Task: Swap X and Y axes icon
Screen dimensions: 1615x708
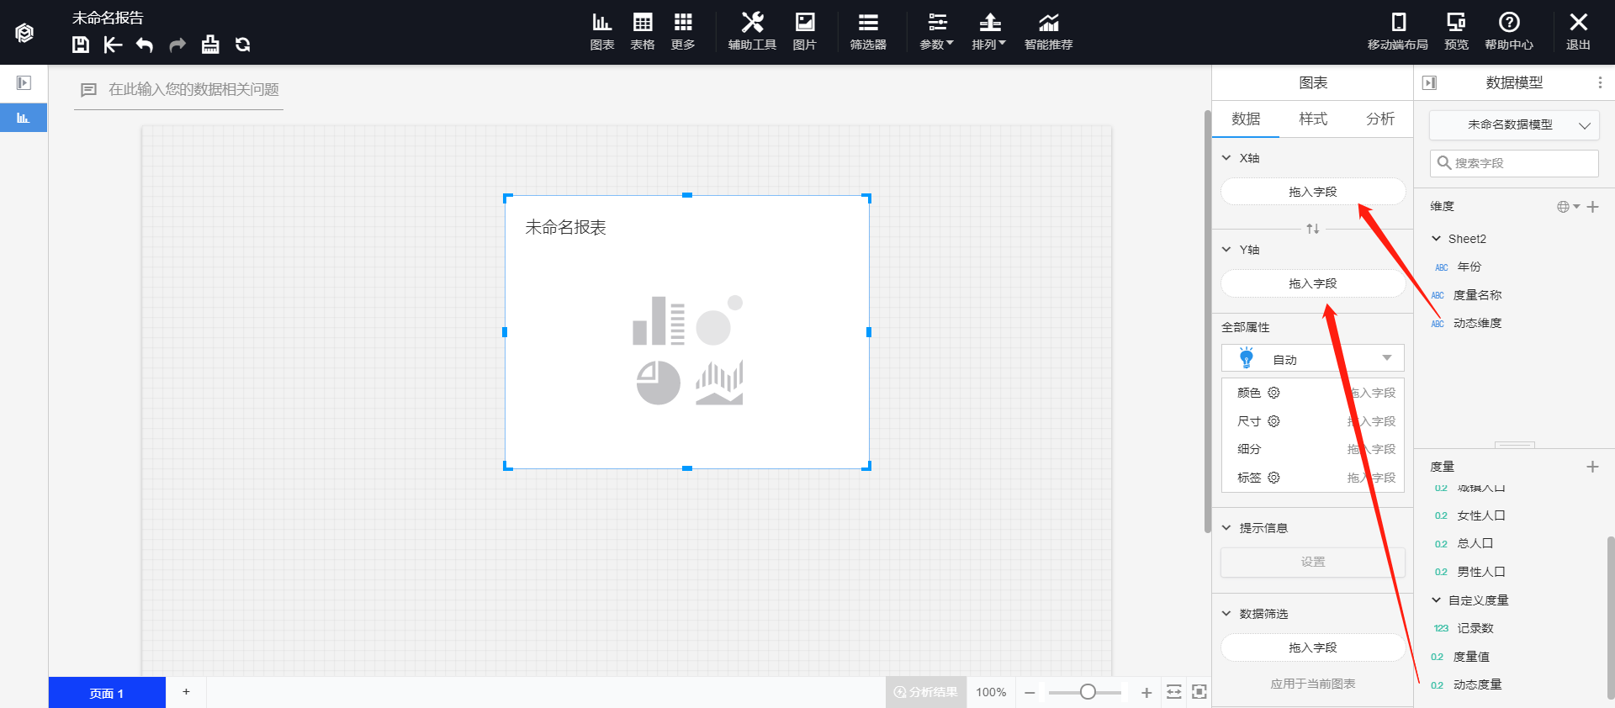Action: (x=1312, y=229)
